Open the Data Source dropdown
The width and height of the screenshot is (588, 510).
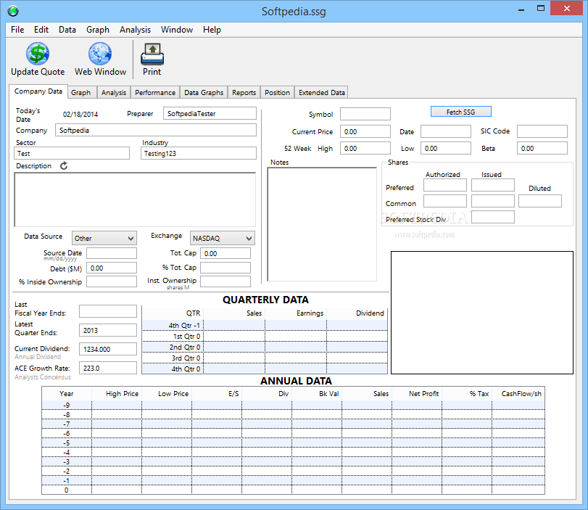[x=104, y=238]
